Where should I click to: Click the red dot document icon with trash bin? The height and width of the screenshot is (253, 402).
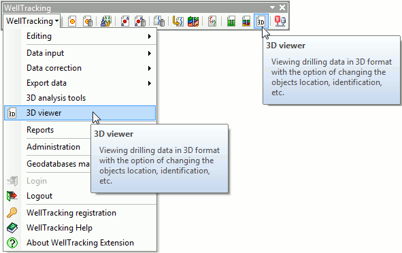pos(140,21)
